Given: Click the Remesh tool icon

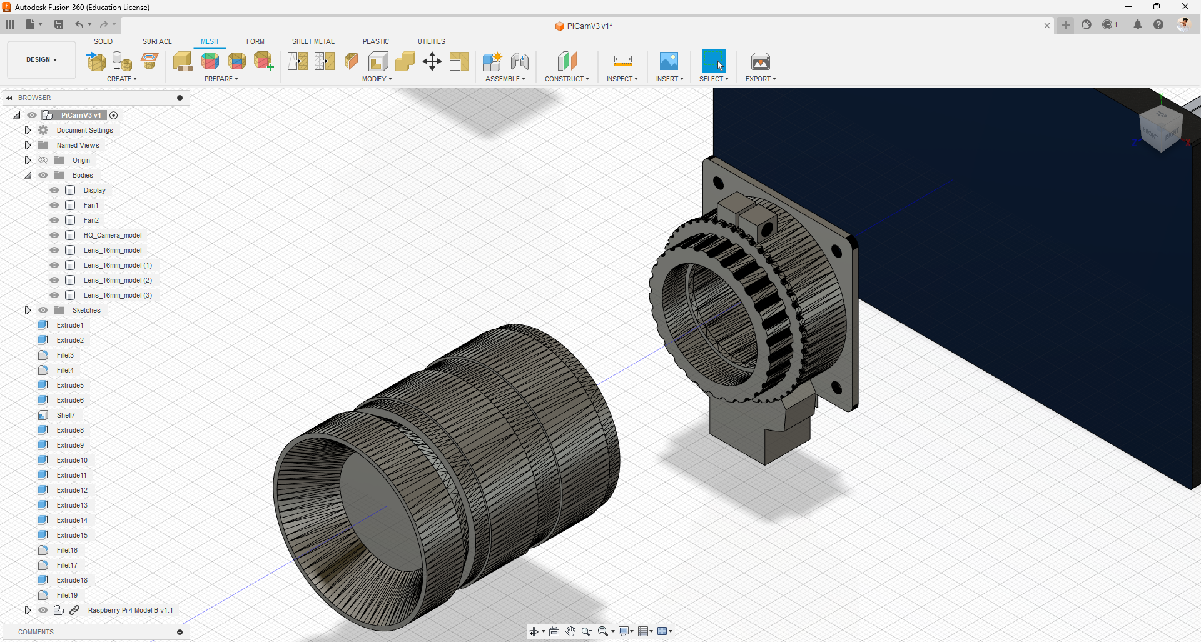Looking at the screenshot, I should 298,61.
